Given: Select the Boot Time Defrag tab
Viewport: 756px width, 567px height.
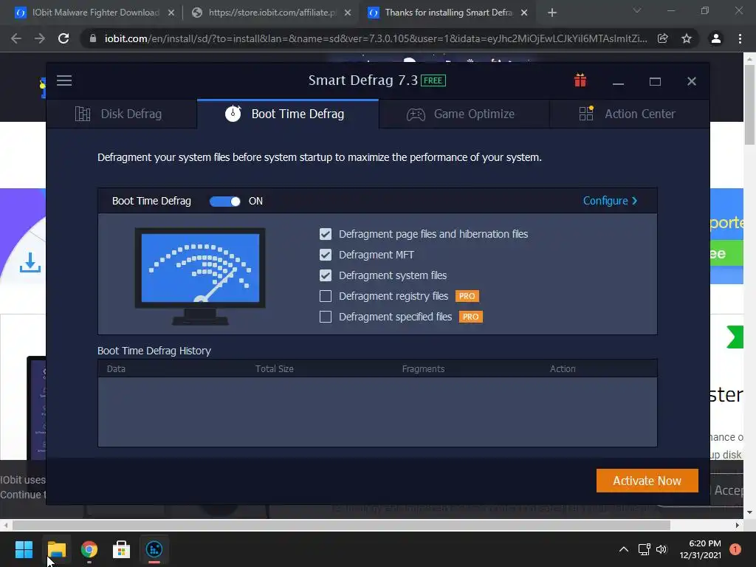Looking at the screenshot, I should click(288, 114).
